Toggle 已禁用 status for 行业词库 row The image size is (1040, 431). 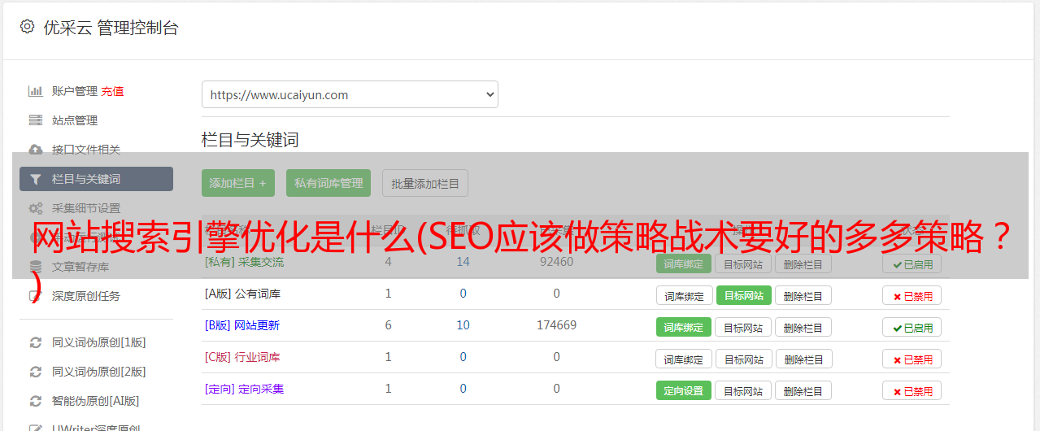coord(912,359)
